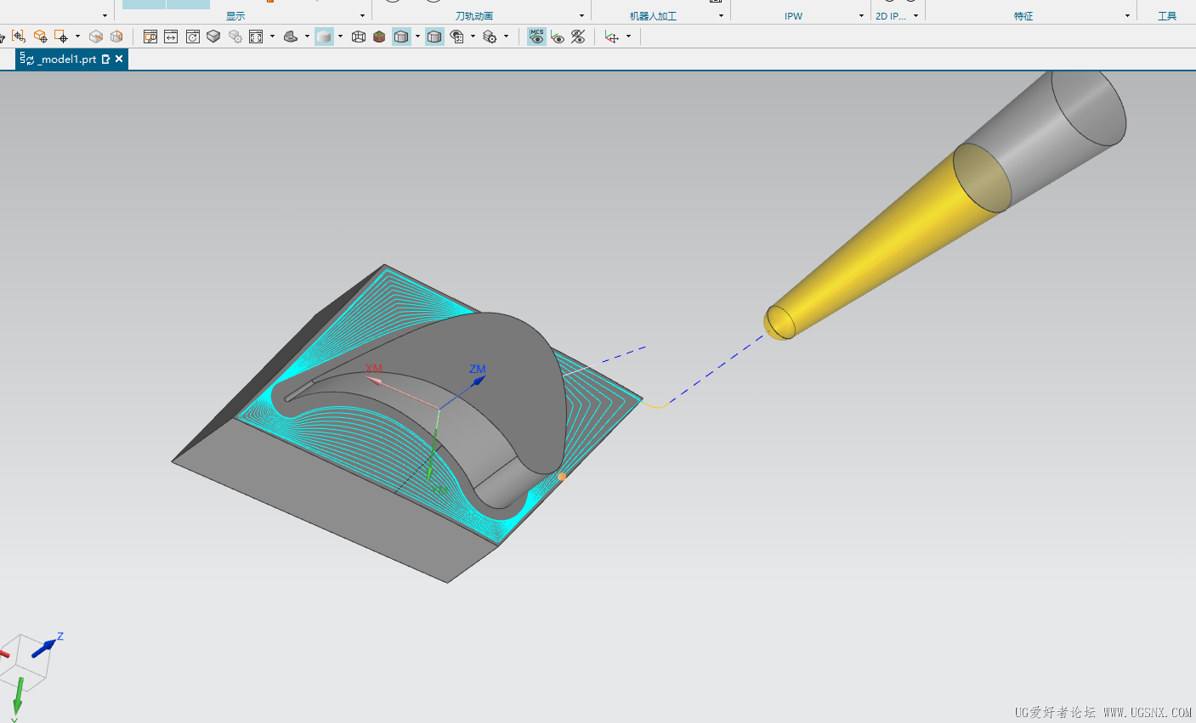1196x723 pixels.
Task: Click the 显示 ribbon group label
Action: click(x=235, y=16)
